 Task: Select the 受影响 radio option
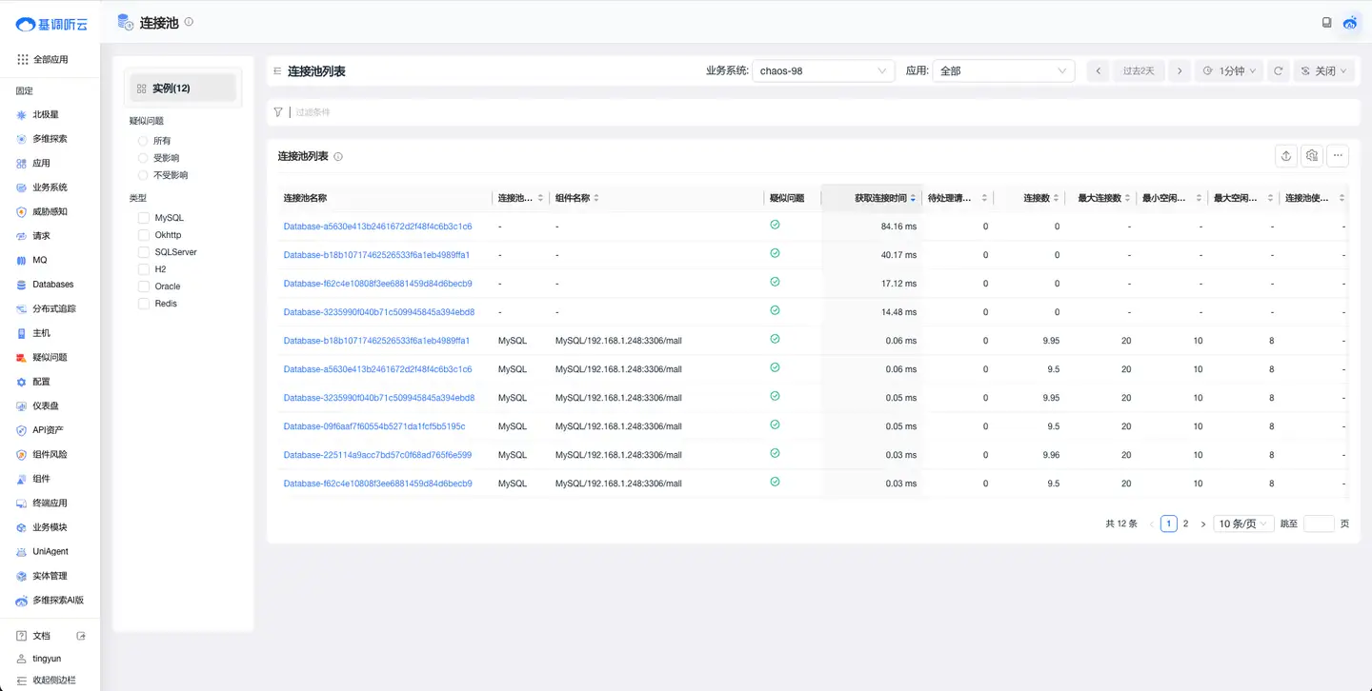click(x=144, y=158)
